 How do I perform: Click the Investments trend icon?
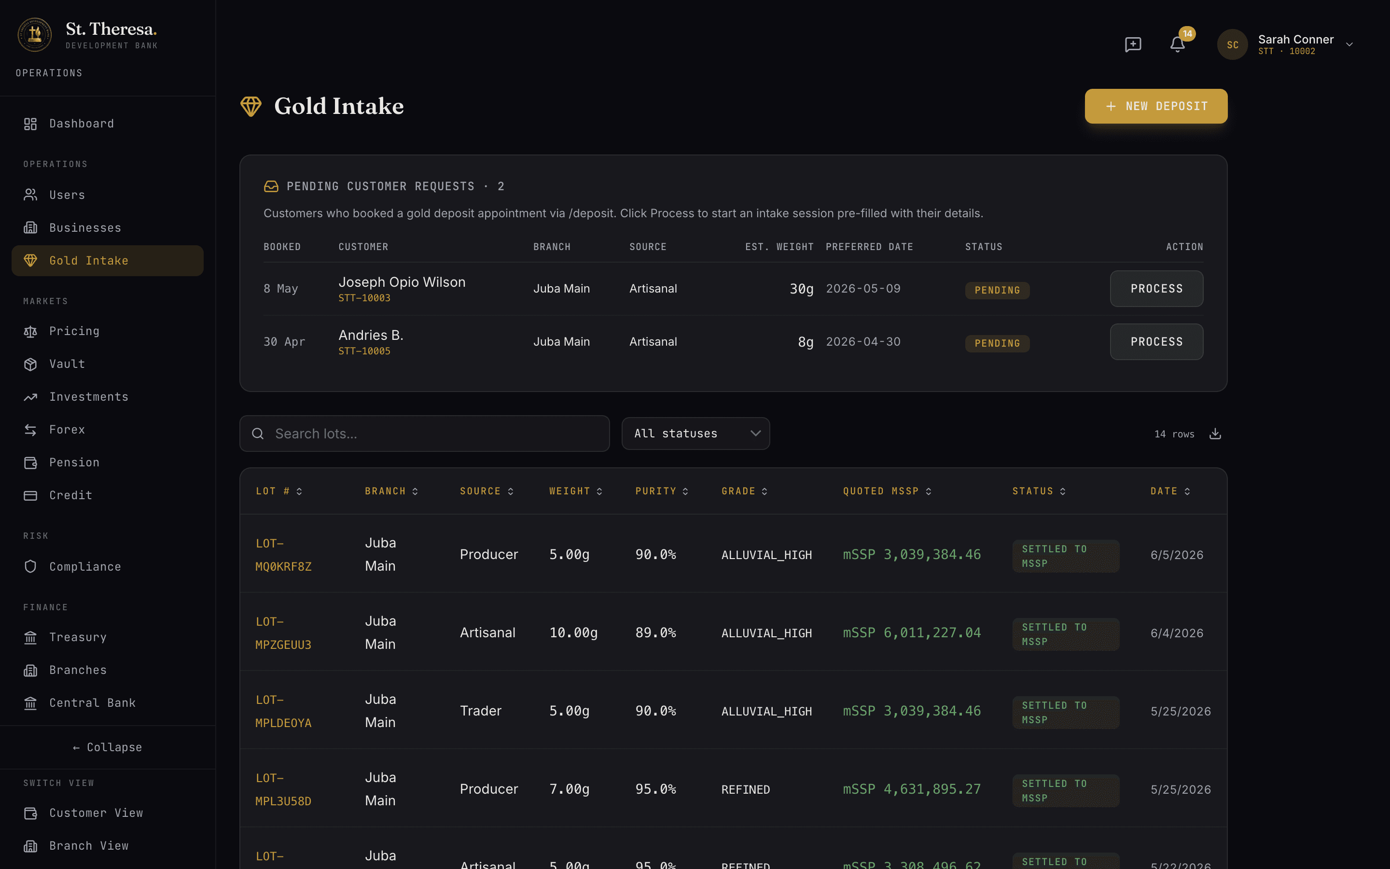[x=30, y=397]
